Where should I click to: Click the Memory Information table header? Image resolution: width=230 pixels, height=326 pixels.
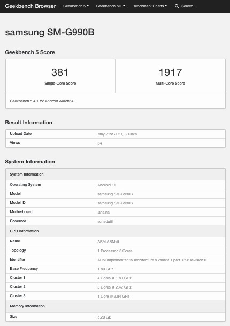116,306
